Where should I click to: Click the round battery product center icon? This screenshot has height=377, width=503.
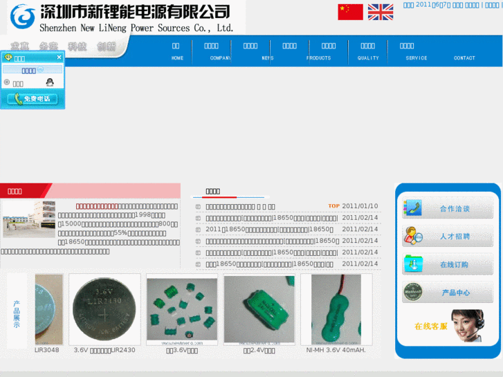point(413,292)
